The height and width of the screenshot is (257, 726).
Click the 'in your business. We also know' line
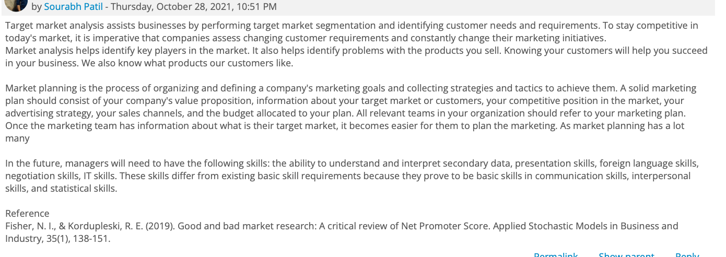(x=149, y=63)
